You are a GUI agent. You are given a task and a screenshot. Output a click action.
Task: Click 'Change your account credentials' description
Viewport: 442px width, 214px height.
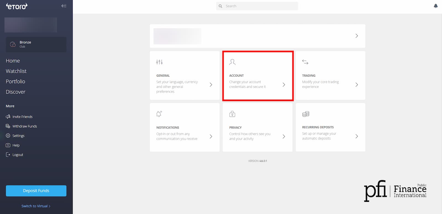click(x=247, y=84)
